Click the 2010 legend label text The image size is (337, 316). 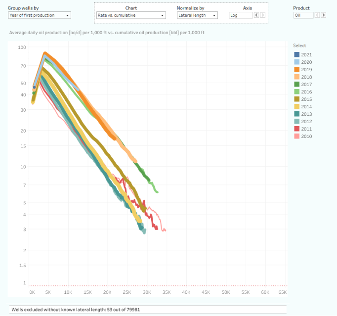pyautogui.click(x=306, y=136)
